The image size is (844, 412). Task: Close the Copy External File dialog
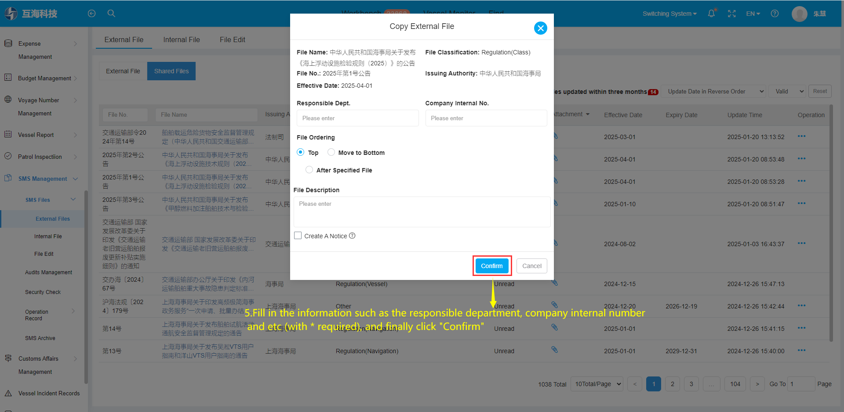click(x=540, y=28)
